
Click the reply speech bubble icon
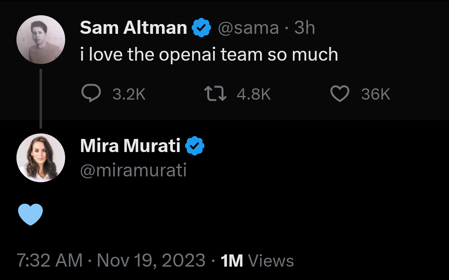(x=91, y=93)
